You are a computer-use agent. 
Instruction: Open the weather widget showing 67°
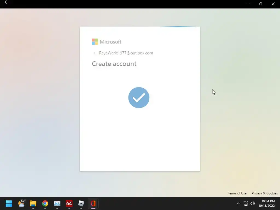point(22,203)
